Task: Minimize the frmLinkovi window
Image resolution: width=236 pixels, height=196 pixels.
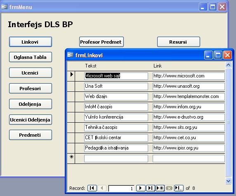Action: coord(208,55)
